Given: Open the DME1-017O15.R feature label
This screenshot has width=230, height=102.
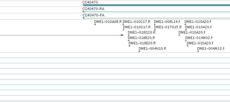Looking at the screenshot, I should pos(168,27).
